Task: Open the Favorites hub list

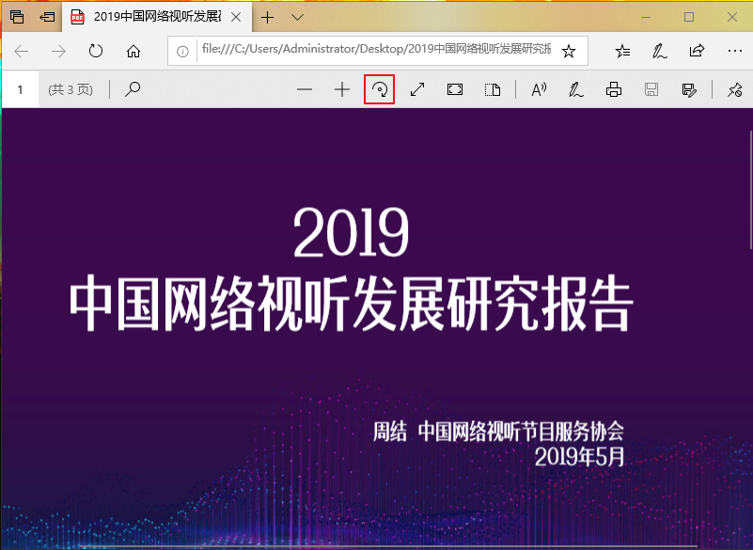Action: click(622, 51)
